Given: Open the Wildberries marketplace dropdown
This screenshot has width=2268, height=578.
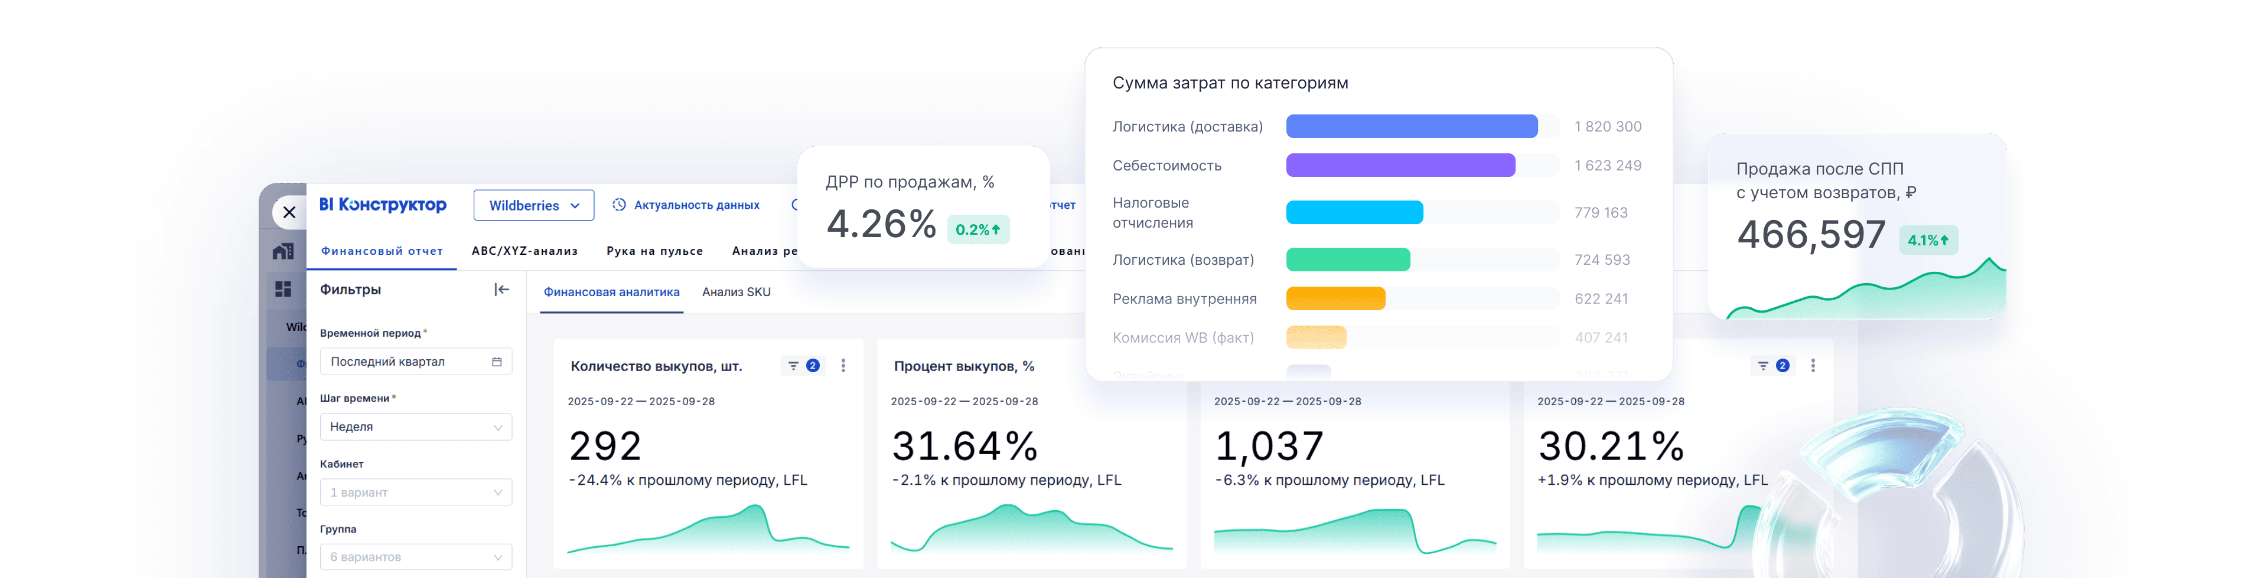Looking at the screenshot, I should click(533, 205).
